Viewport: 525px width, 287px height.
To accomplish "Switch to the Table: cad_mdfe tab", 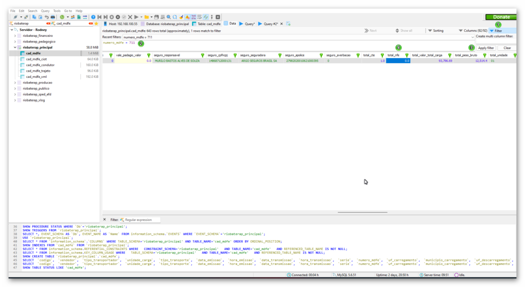I will tap(206, 24).
